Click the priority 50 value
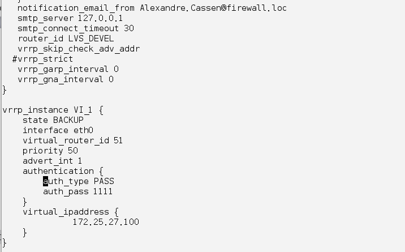The height and width of the screenshot is (252, 405). click(x=73, y=151)
